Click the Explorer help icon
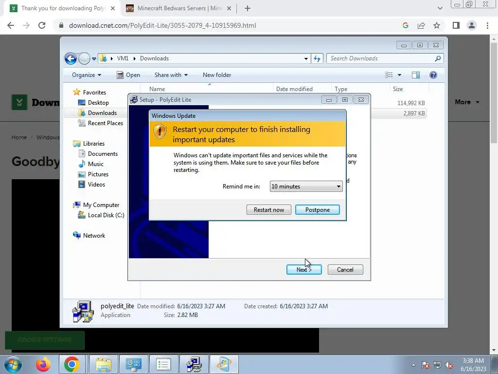Image resolution: width=498 pixels, height=374 pixels. pyautogui.click(x=433, y=75)
